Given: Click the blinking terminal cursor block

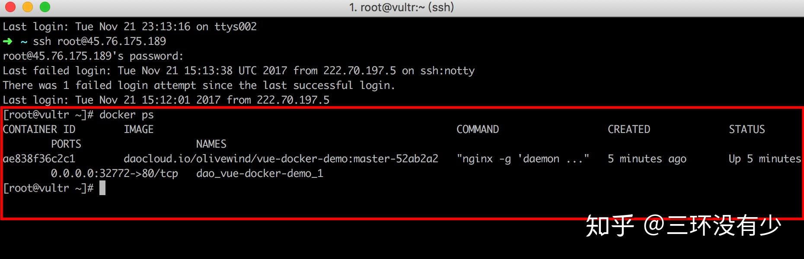Looking at the screenshot, I should [102, 188].
